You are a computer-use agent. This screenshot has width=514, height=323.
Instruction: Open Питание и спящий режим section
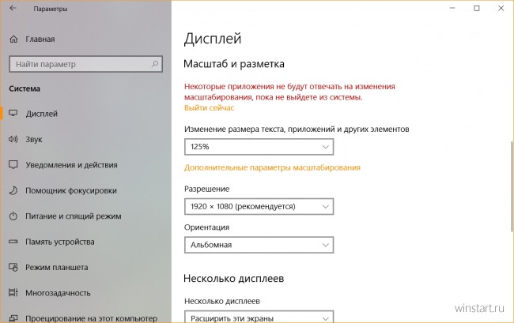point(74,216)
